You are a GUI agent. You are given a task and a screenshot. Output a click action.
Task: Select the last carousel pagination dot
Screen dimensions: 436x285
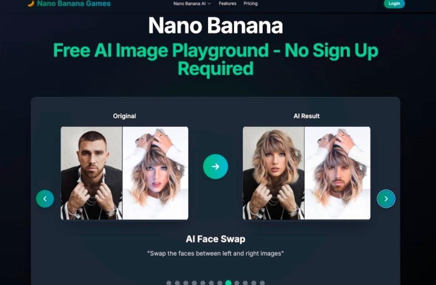tap(262, 283)
